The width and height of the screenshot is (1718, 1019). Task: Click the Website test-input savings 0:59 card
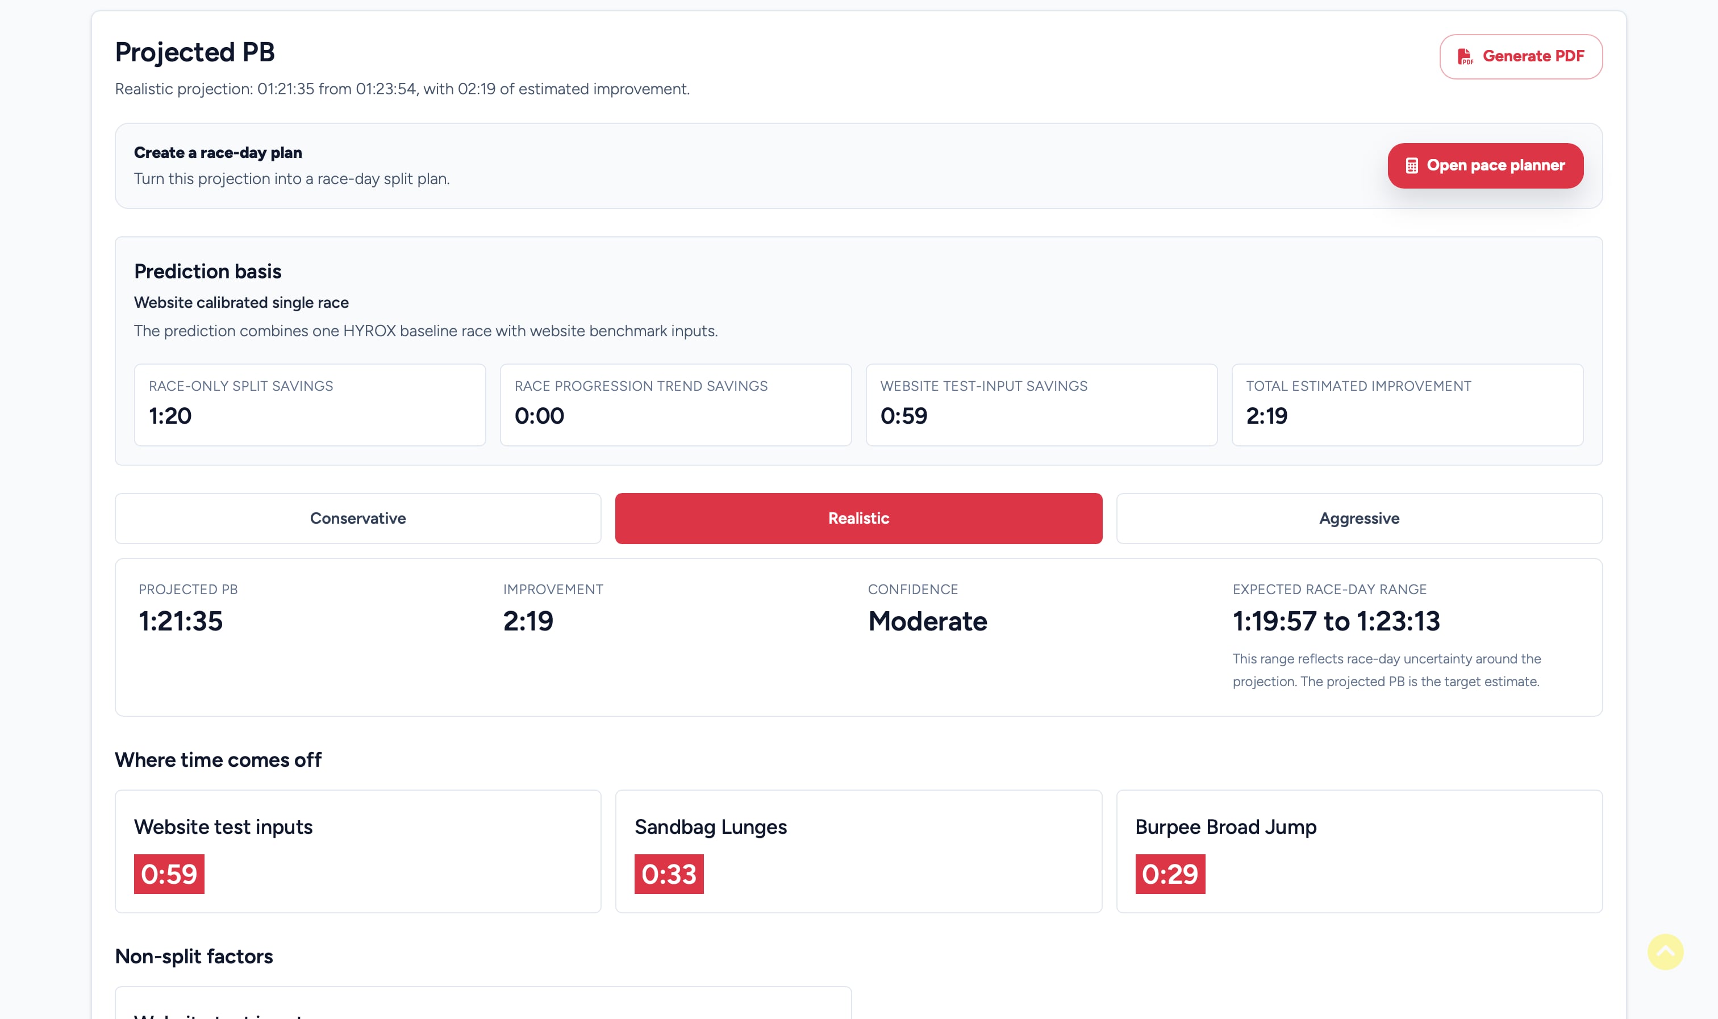(x=1041, y=405)
